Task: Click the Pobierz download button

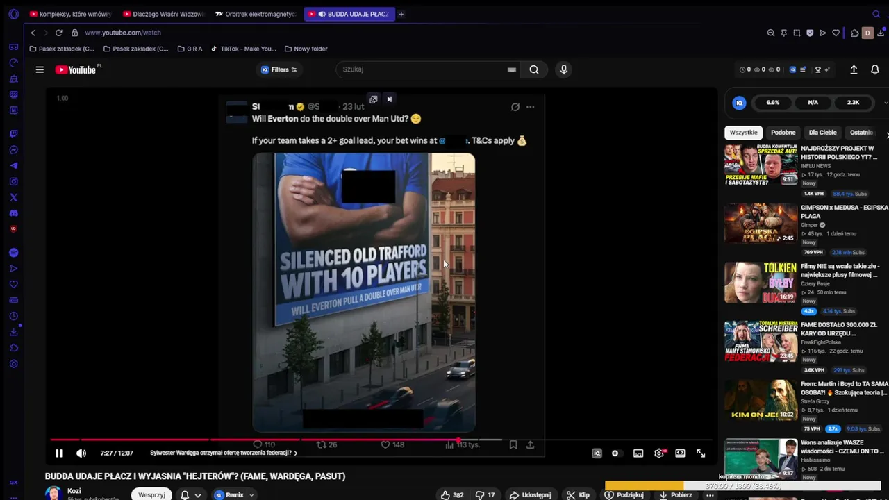Action: pos(676,495)
